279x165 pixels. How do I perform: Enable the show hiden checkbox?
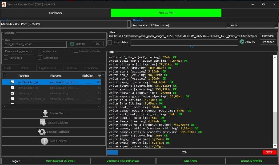click(x=110, y=42)
